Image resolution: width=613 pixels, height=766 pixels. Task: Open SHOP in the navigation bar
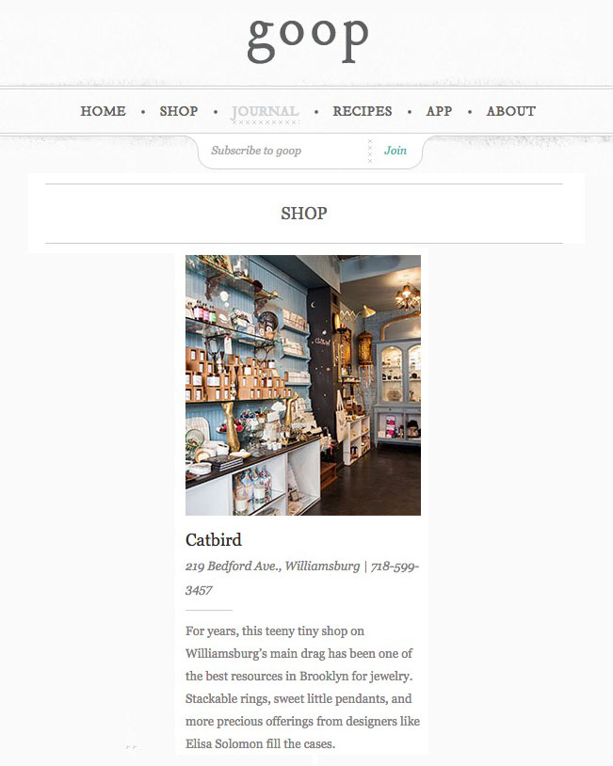tap(178, 111)
